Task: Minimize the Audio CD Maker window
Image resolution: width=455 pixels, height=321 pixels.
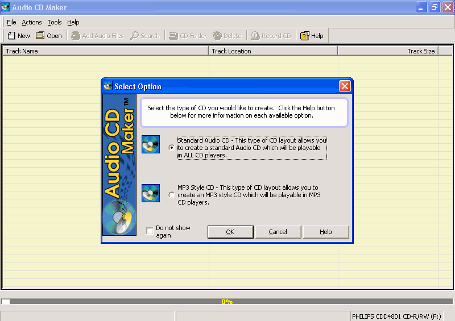Action: point(421,7)
